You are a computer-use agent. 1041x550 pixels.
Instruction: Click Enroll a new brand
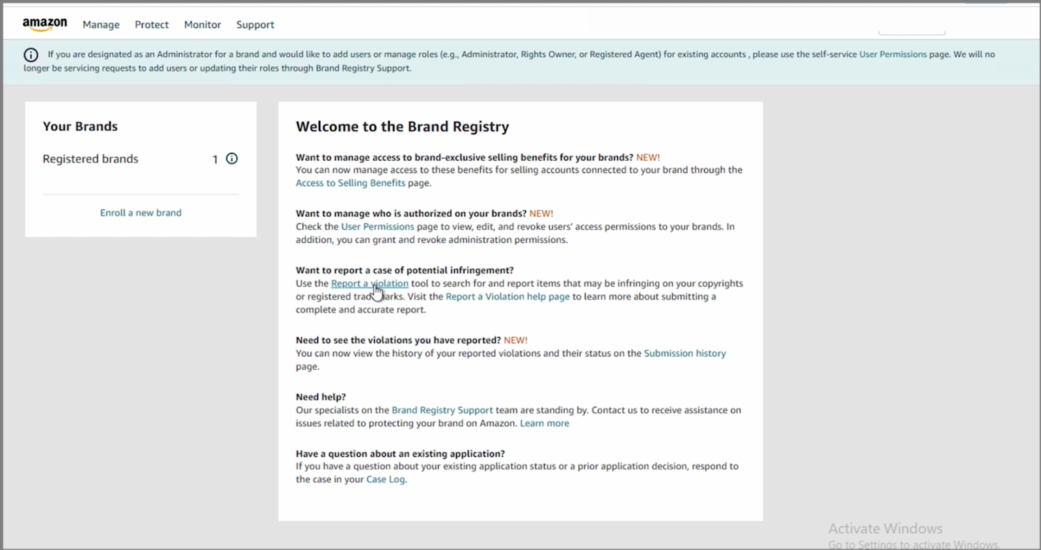click(141, 213)
